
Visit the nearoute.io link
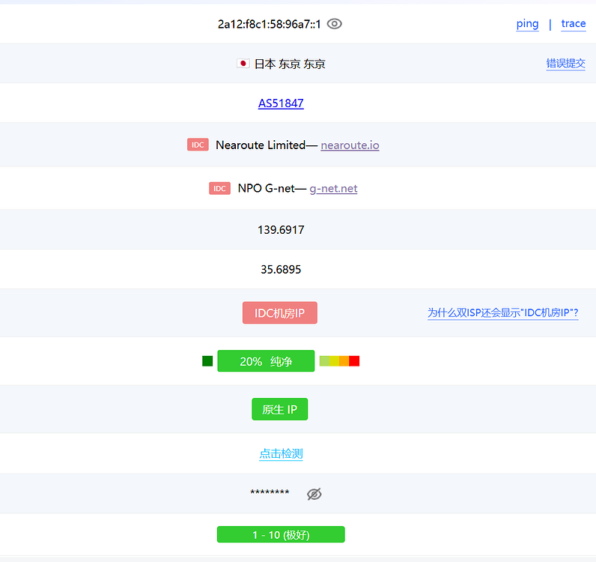point(350,145)
